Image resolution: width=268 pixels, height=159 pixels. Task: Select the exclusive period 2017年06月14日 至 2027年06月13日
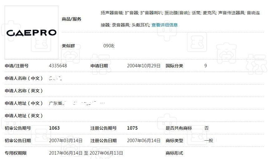coord(86,153)
